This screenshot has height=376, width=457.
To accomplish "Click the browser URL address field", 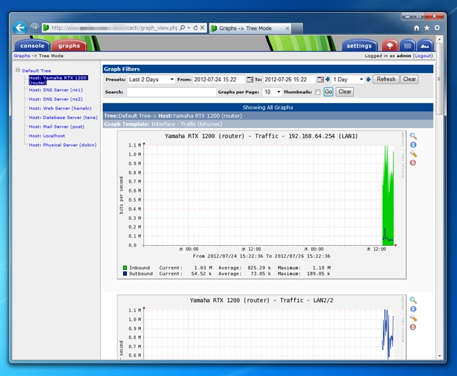I will (114, 28).
